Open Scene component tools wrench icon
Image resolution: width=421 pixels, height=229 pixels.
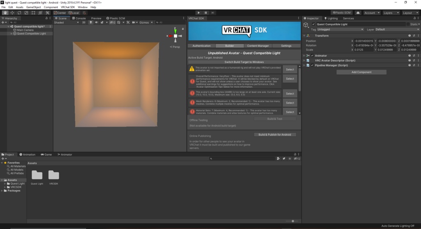click(x=128, y=22)
